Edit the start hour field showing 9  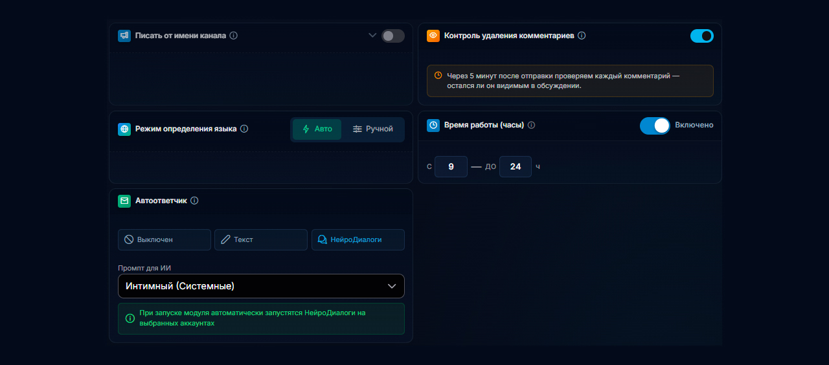point(451,166)
